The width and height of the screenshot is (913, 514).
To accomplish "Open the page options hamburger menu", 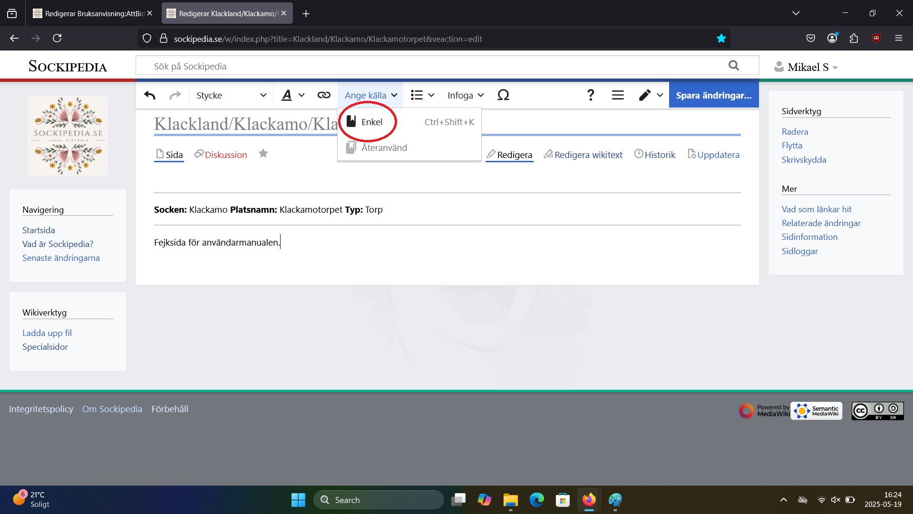I will coord(618,95).
